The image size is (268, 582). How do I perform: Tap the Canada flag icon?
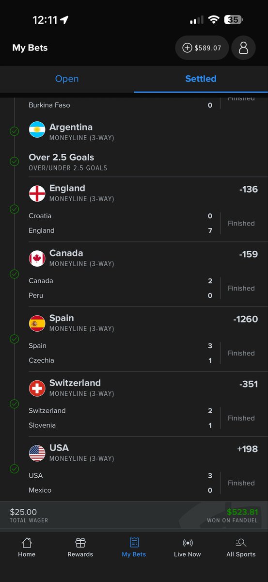click(37, 259)
